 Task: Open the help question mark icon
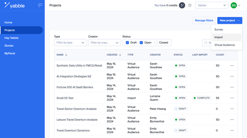pyautogui.click(x=190, y=5)
